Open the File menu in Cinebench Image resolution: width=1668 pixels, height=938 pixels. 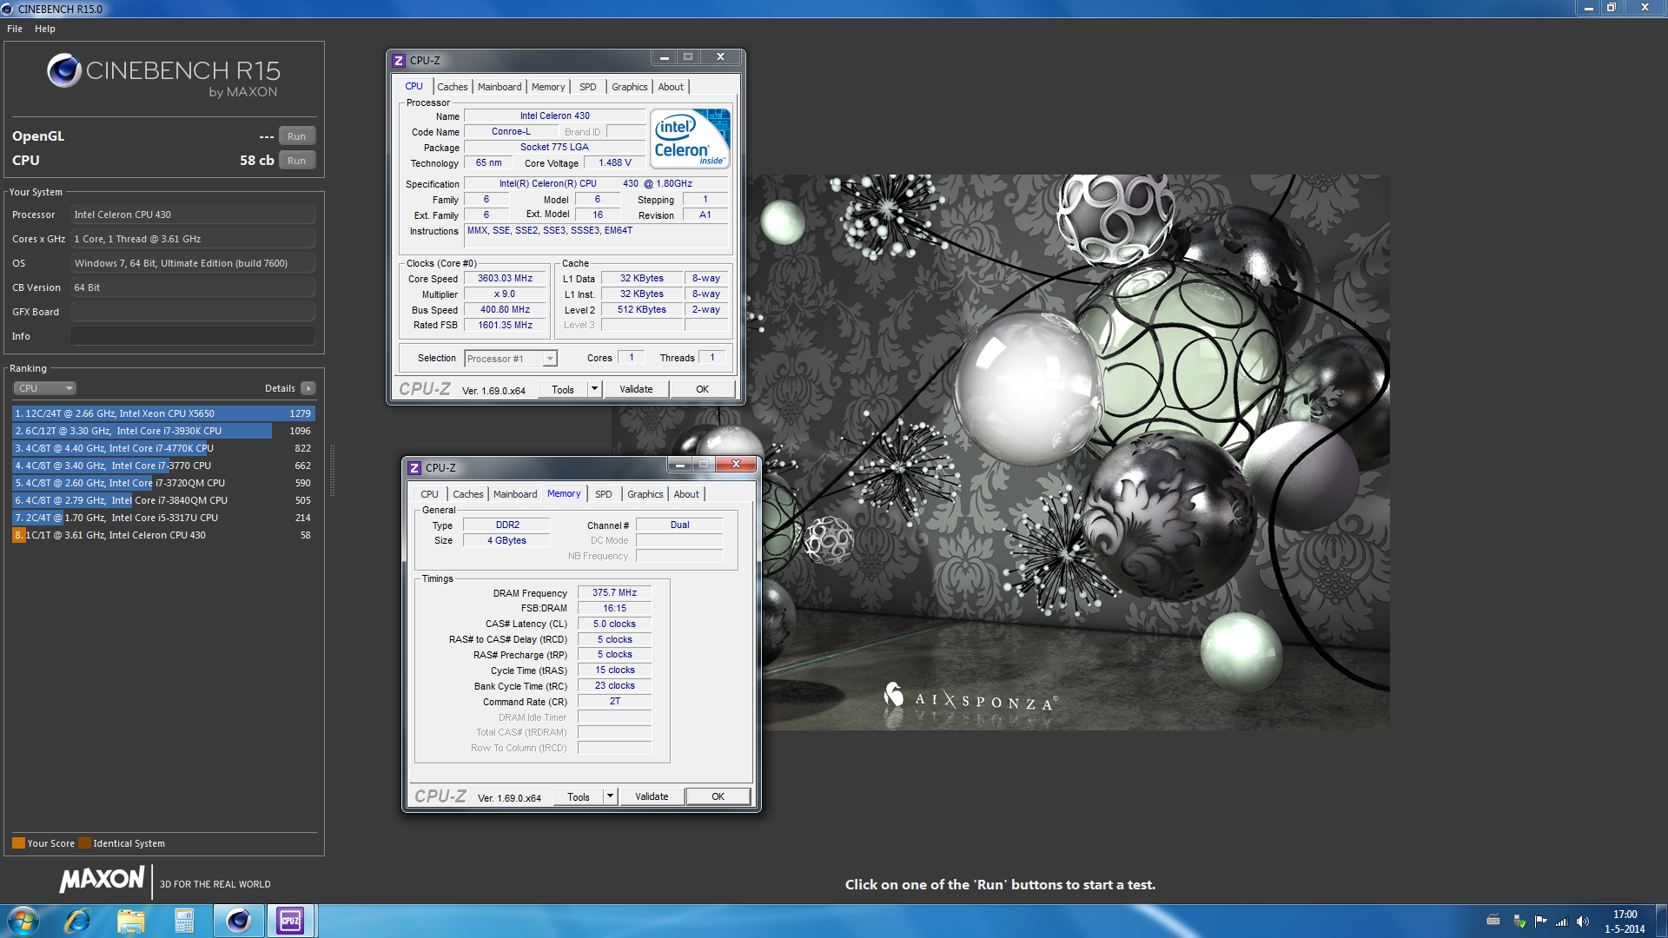point(15,29)
